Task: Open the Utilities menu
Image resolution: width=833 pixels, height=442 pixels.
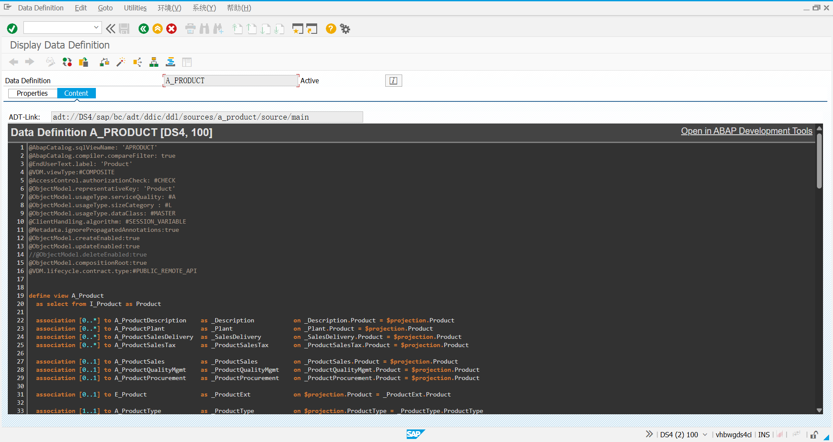Action: click(x=135, y=8)
